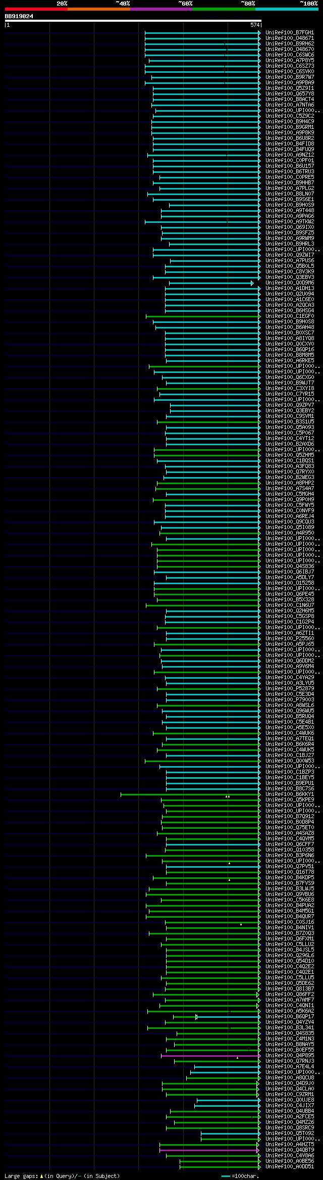Click the cyan alignment segment of B6QP17
This screenshot has width=323, height=1180.
(x=229, y=1017)
